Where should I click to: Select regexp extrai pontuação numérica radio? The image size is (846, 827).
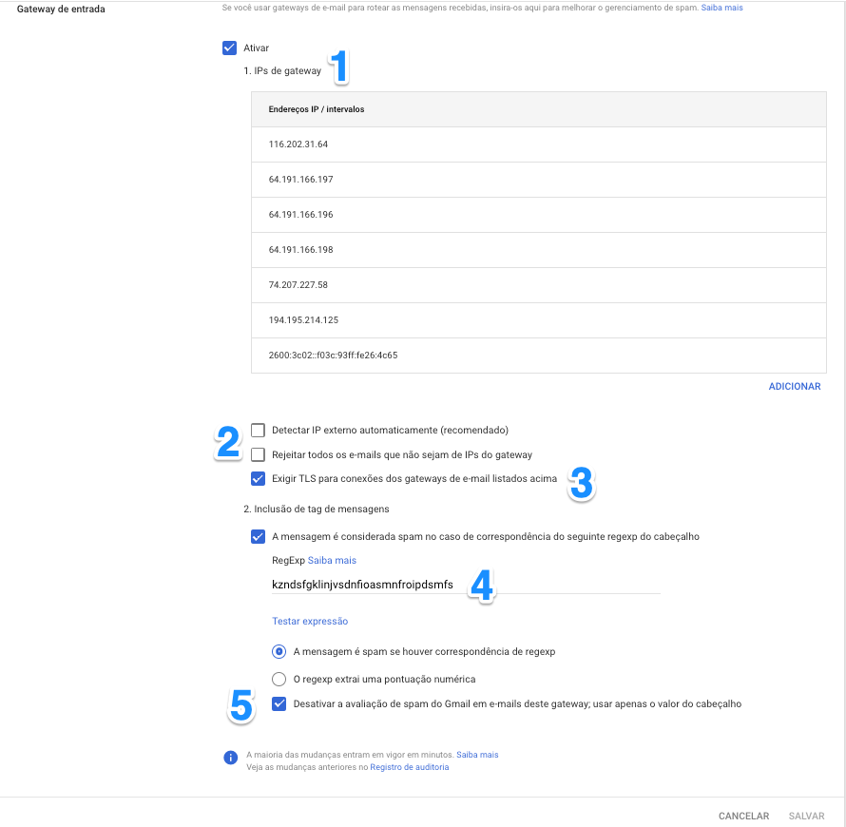[279, 679]
